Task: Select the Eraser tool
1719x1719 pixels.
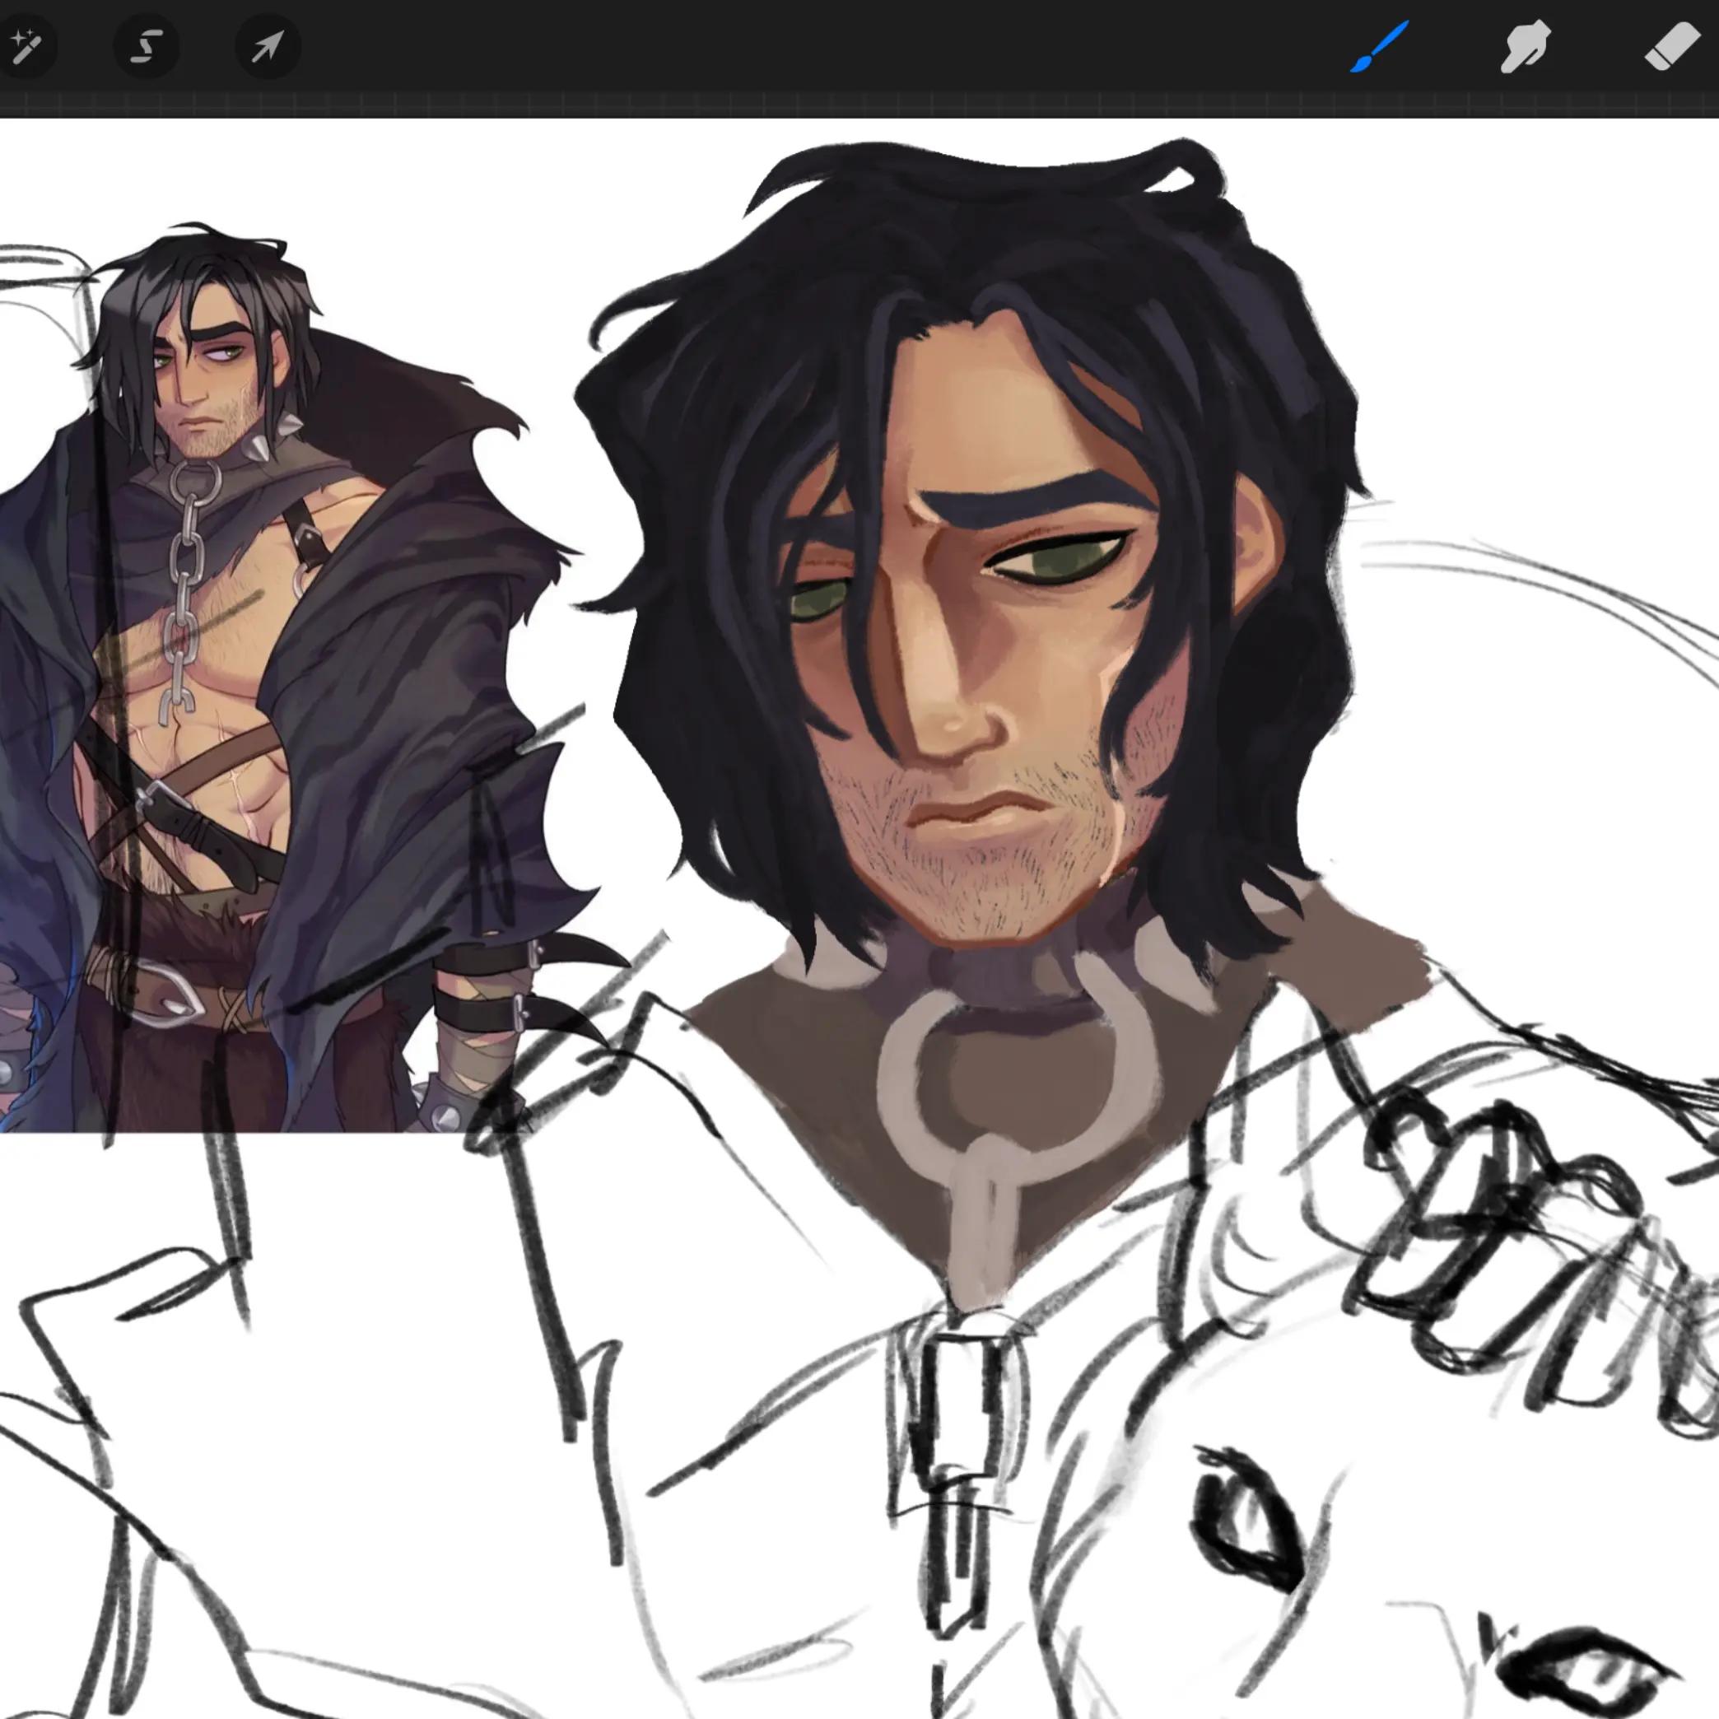Action: click(x=1671, y=47)
